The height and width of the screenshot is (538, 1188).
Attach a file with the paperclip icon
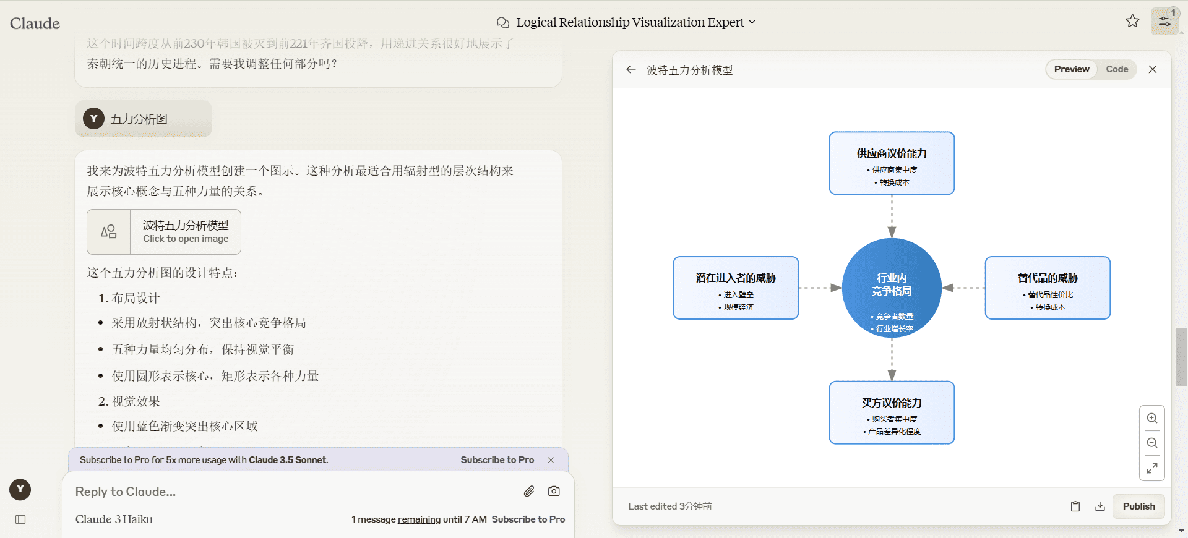(529, 492)
